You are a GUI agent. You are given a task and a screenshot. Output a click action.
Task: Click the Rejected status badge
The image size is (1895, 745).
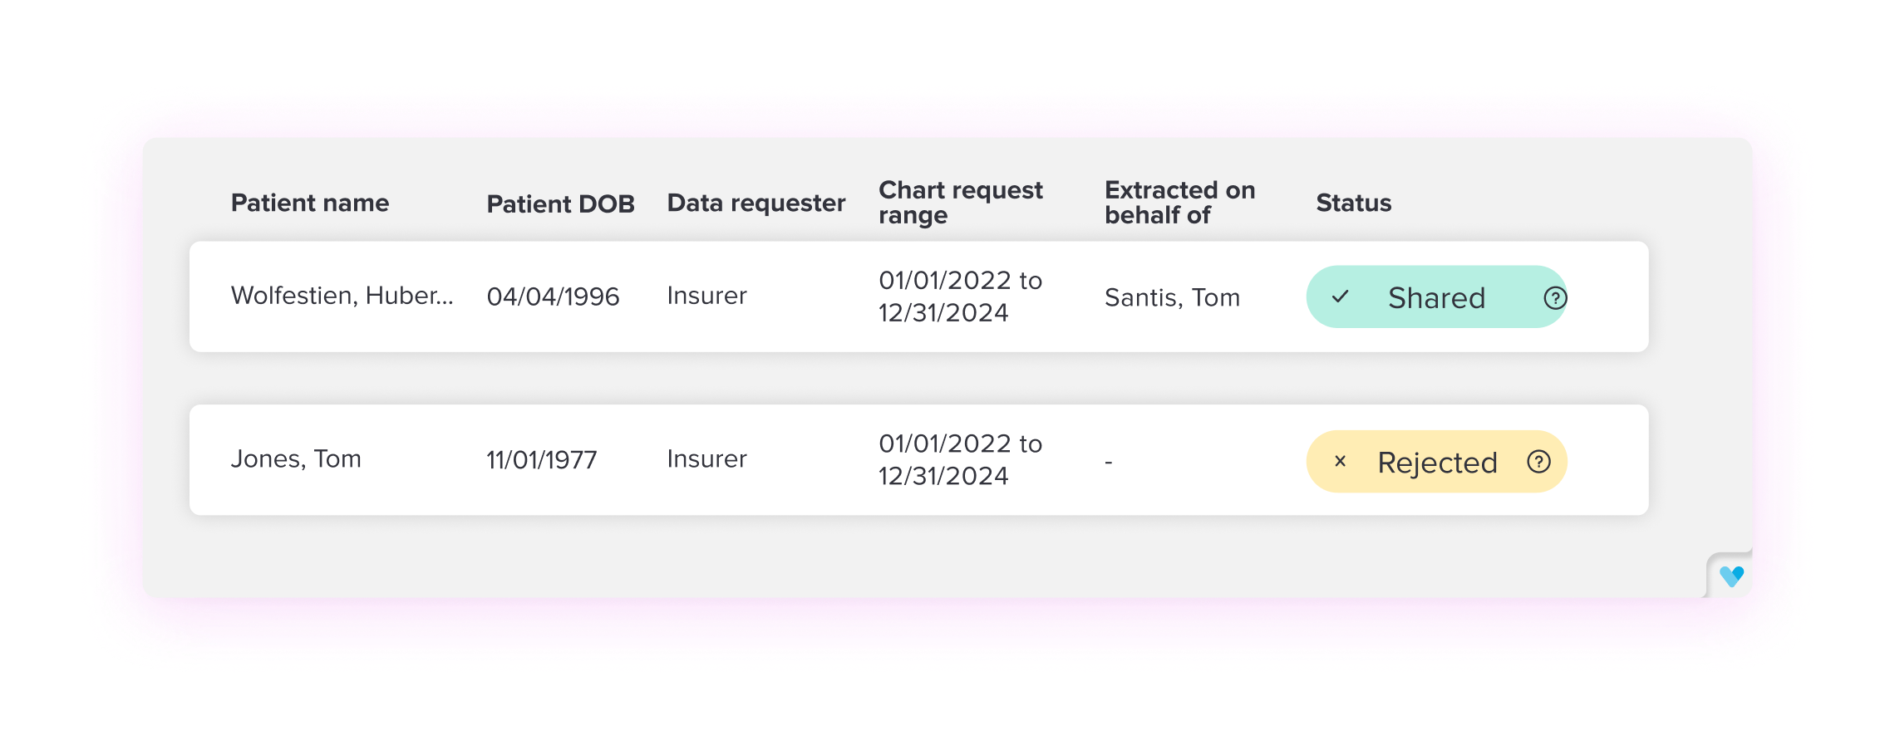pyautogui.click(x=1436, y=462)
